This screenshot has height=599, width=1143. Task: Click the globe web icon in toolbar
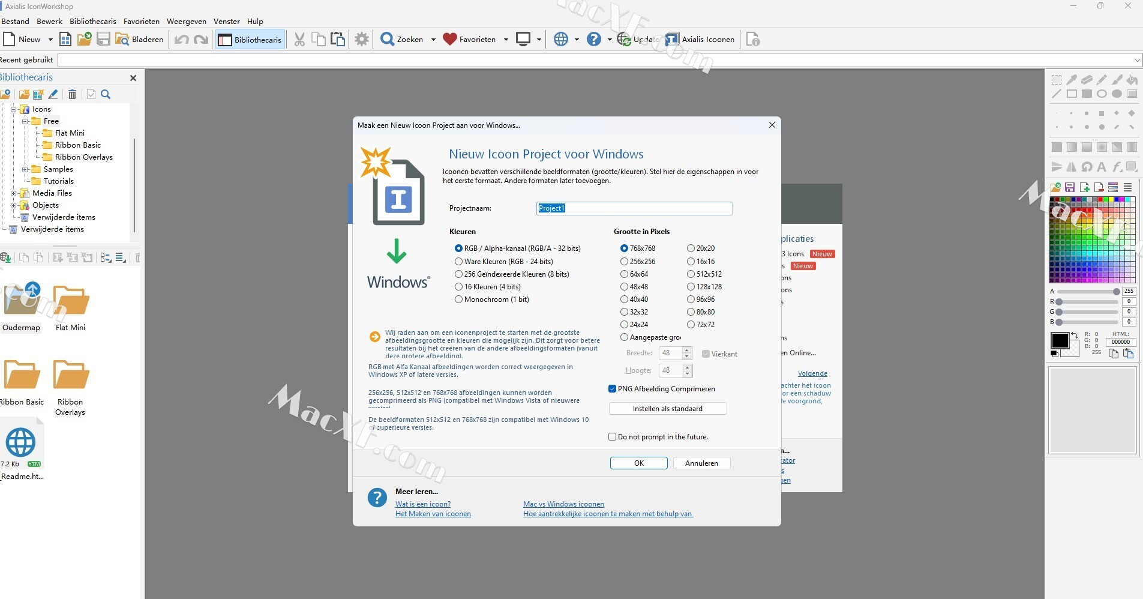[561, 40]
